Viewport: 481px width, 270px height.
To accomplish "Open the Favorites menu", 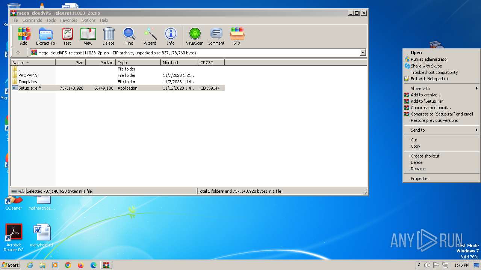I will (x=69, y=20).
